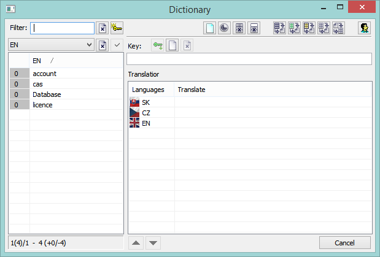The image size is (380, 257).
Task: Select the CZ language row in translations
Action: point(146,113)
